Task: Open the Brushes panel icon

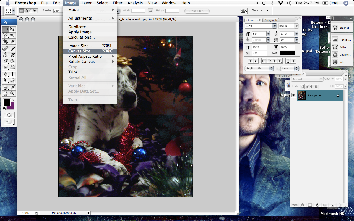Action: pos(335,28)
